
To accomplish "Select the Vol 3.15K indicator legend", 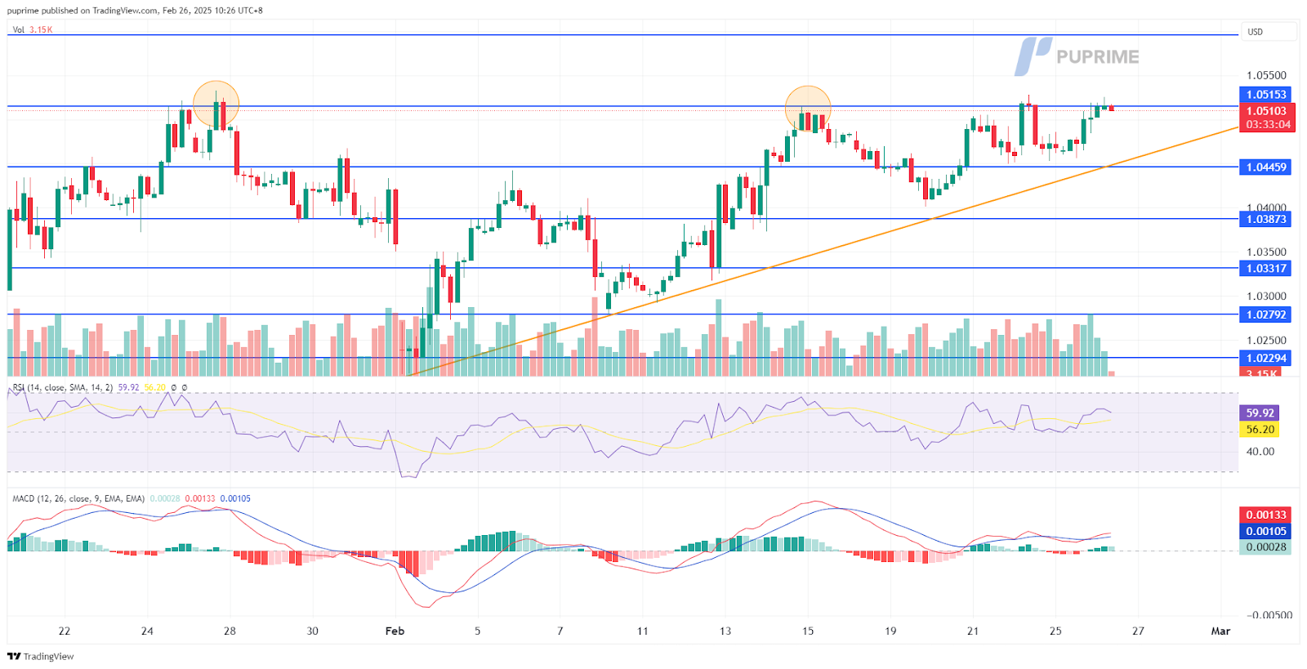I will point(33,29).
